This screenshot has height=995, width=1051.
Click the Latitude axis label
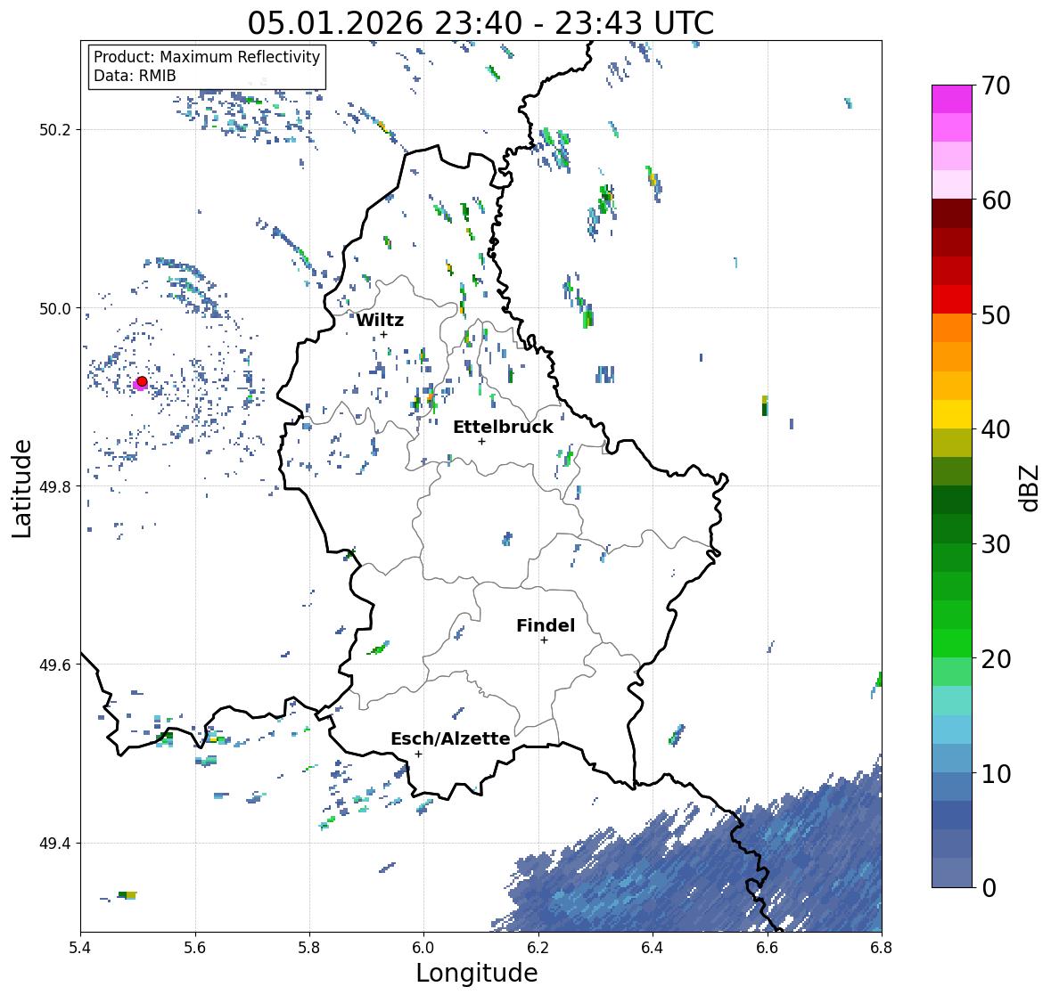[x=21, y=489]
